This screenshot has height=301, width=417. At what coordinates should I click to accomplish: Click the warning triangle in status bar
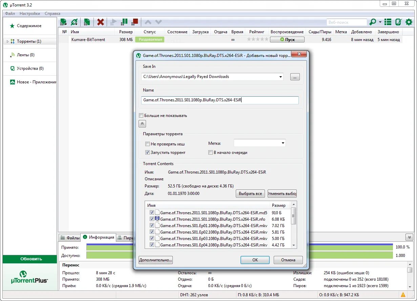click(x=403, y=295)
